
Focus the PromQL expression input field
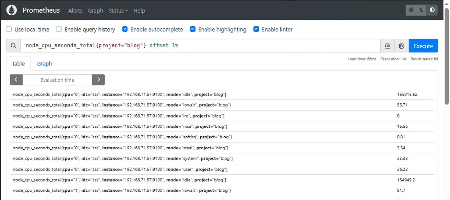point(200,46)
